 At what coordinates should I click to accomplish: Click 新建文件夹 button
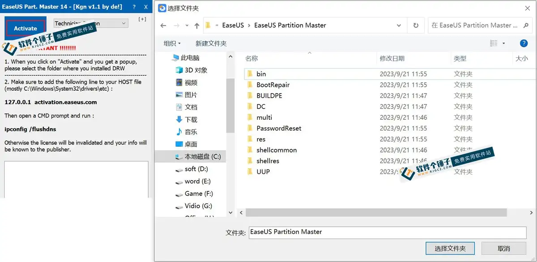211,43
